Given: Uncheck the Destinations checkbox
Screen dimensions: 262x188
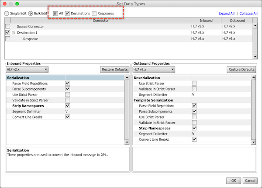Looking at the screenshot, I should pos(68,14).
